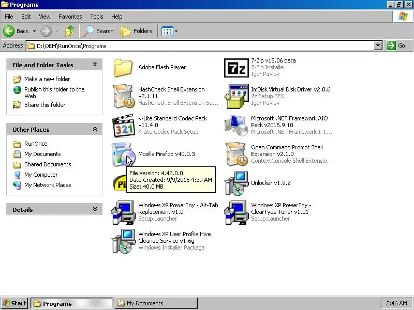Click the Shared Documents link text
The height and width of the screenshot is (310, 414).
48,164
